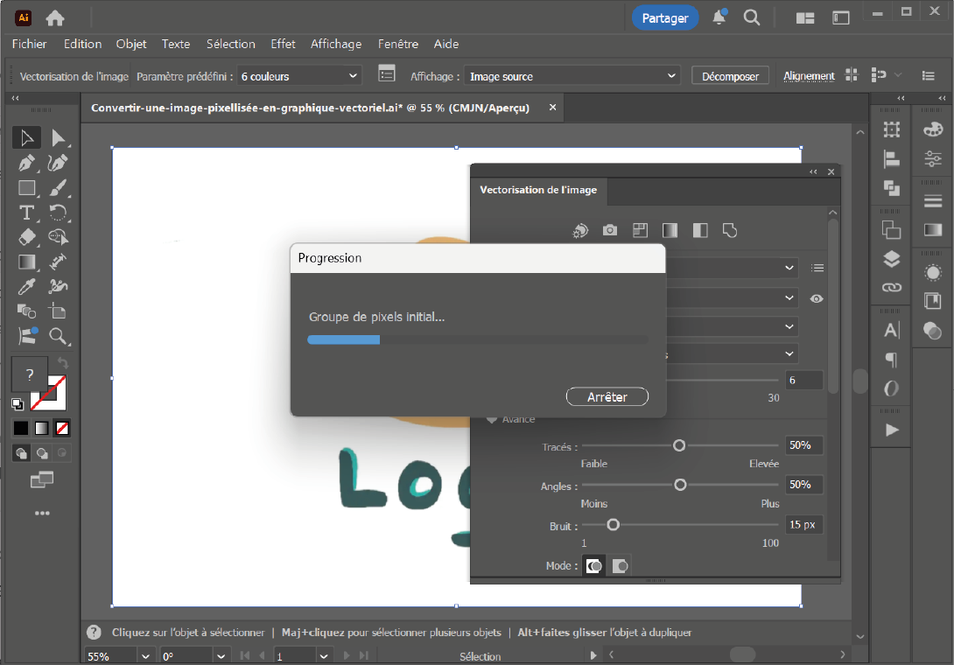Screen dimensions: 954x665
Task: Choose the Direct Selection arrow tool
Action: coord(58,138)
